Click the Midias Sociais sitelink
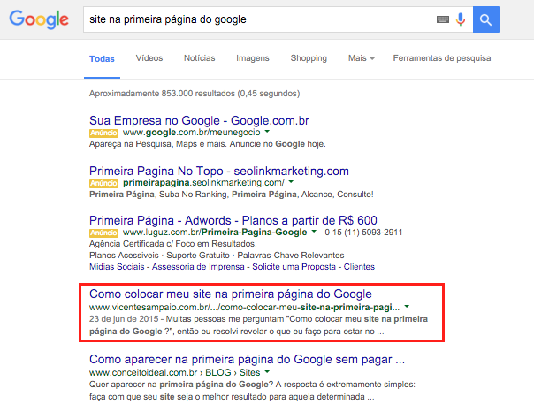The width and height of the screenshot is (534, 412). [117, 267]
